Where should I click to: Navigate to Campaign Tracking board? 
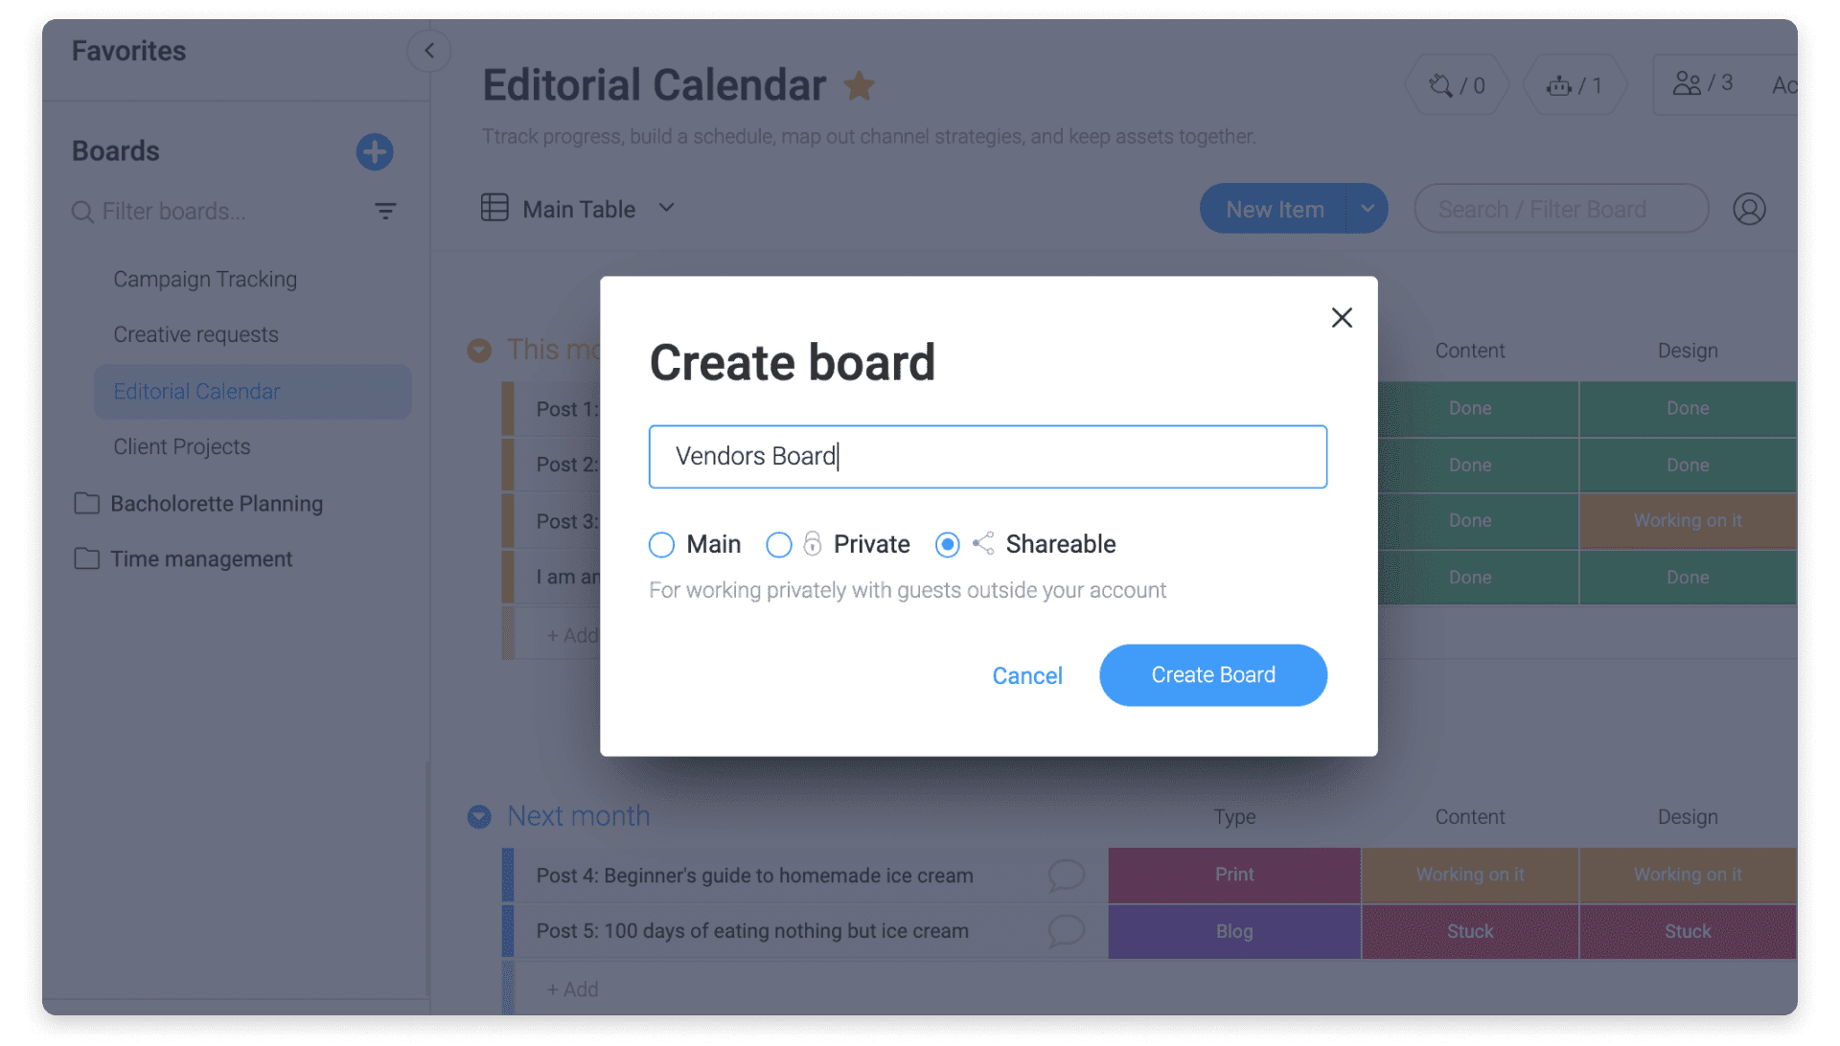point(205,277)
